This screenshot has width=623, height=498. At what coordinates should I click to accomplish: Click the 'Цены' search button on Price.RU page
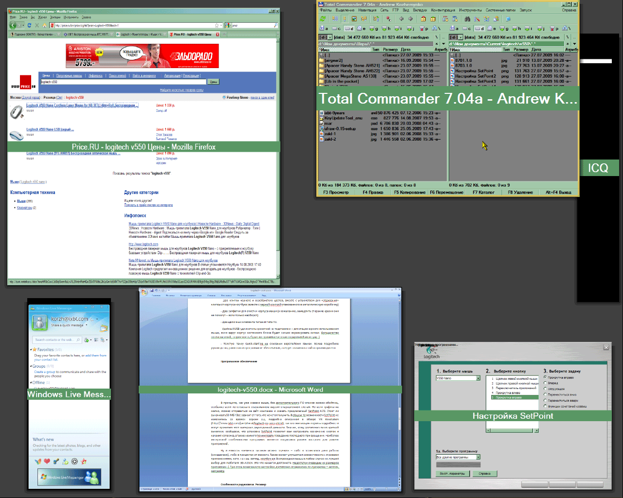point(213,82)
